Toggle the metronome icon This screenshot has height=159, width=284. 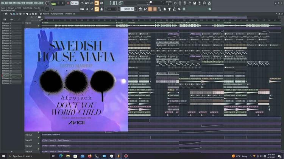pos(82,3)
